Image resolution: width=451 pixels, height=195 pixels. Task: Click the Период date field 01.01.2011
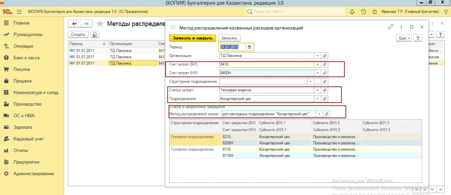(233, 47)
